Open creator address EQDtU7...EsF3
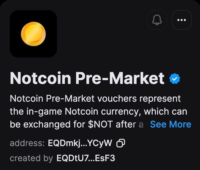The height and width of the screenshot is (170, 200). [86, 158]
